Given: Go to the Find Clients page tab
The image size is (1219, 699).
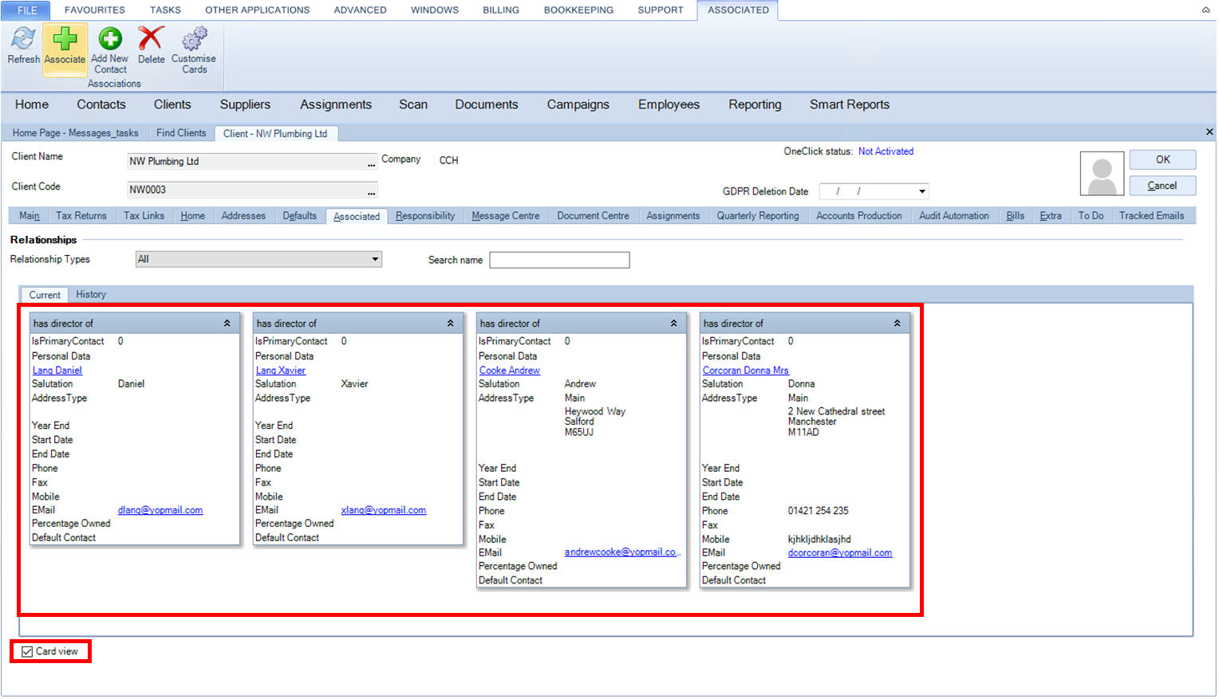Looking at the screenshot, I should 181,133.
